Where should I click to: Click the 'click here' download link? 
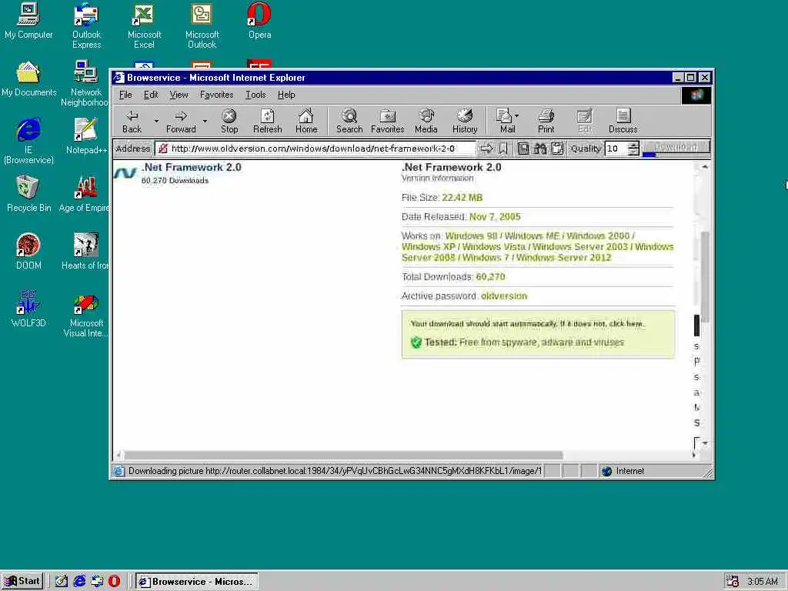click(x=625, y=324)
